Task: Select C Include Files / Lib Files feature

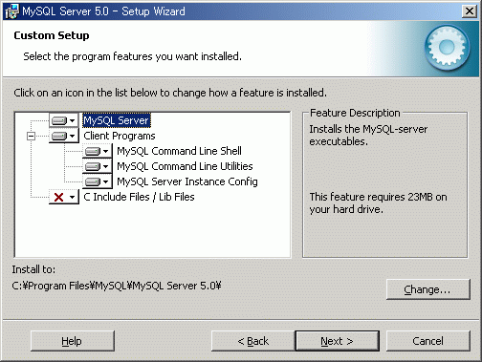Action: pyautogui.click(x=139, y=197)
